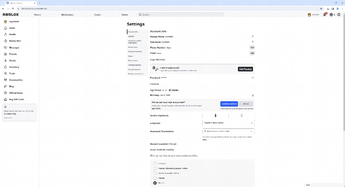
Task: Open the notifications bell icon
Action: [325, 15]
